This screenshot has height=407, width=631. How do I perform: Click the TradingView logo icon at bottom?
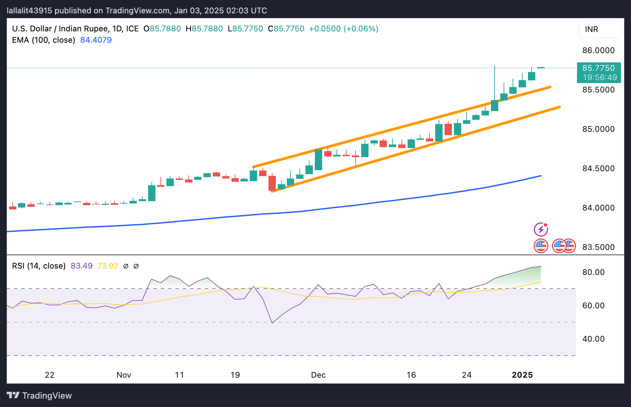click(x=13, y=395)
